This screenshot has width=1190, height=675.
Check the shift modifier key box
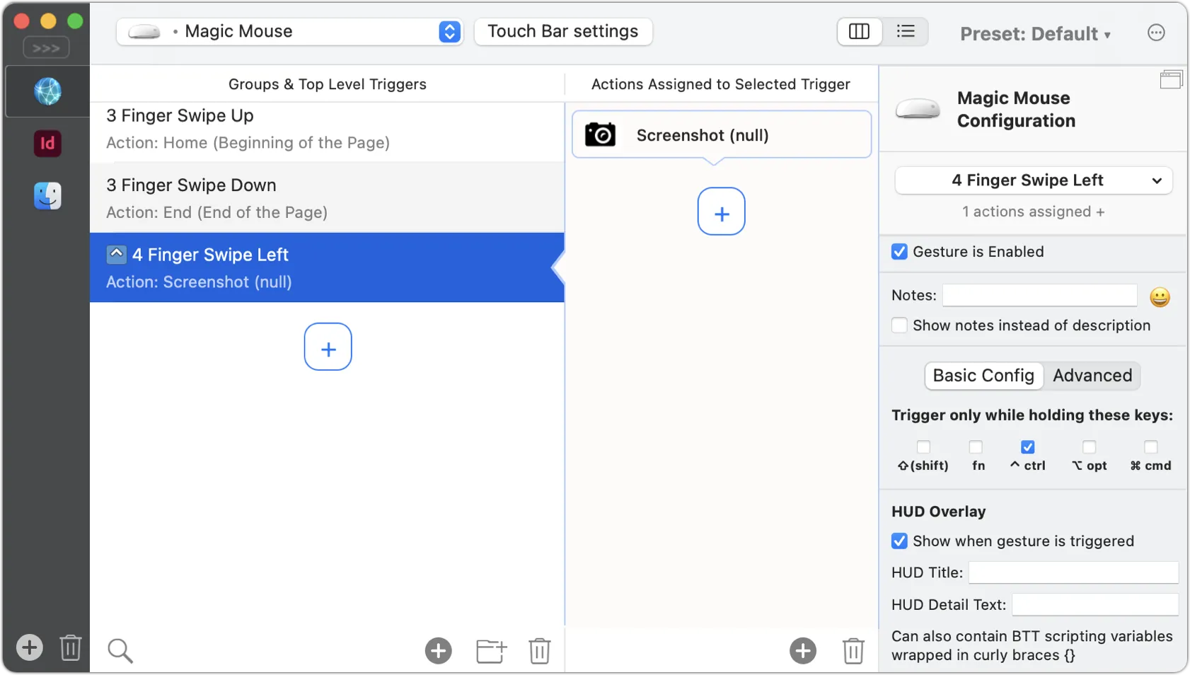pyautogui.click(x=923, y=447)
